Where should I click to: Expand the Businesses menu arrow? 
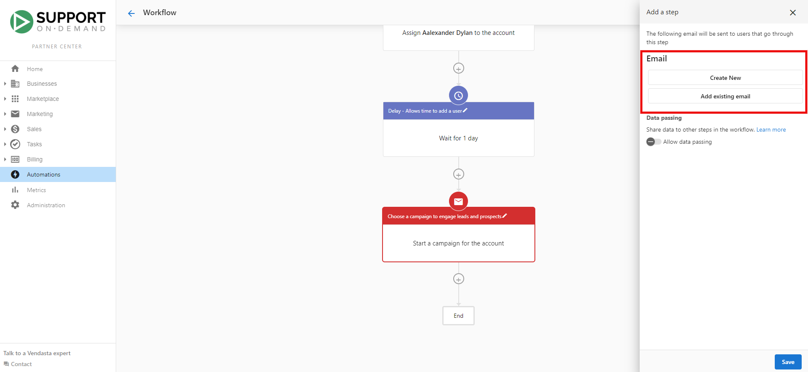coord(5,84)
